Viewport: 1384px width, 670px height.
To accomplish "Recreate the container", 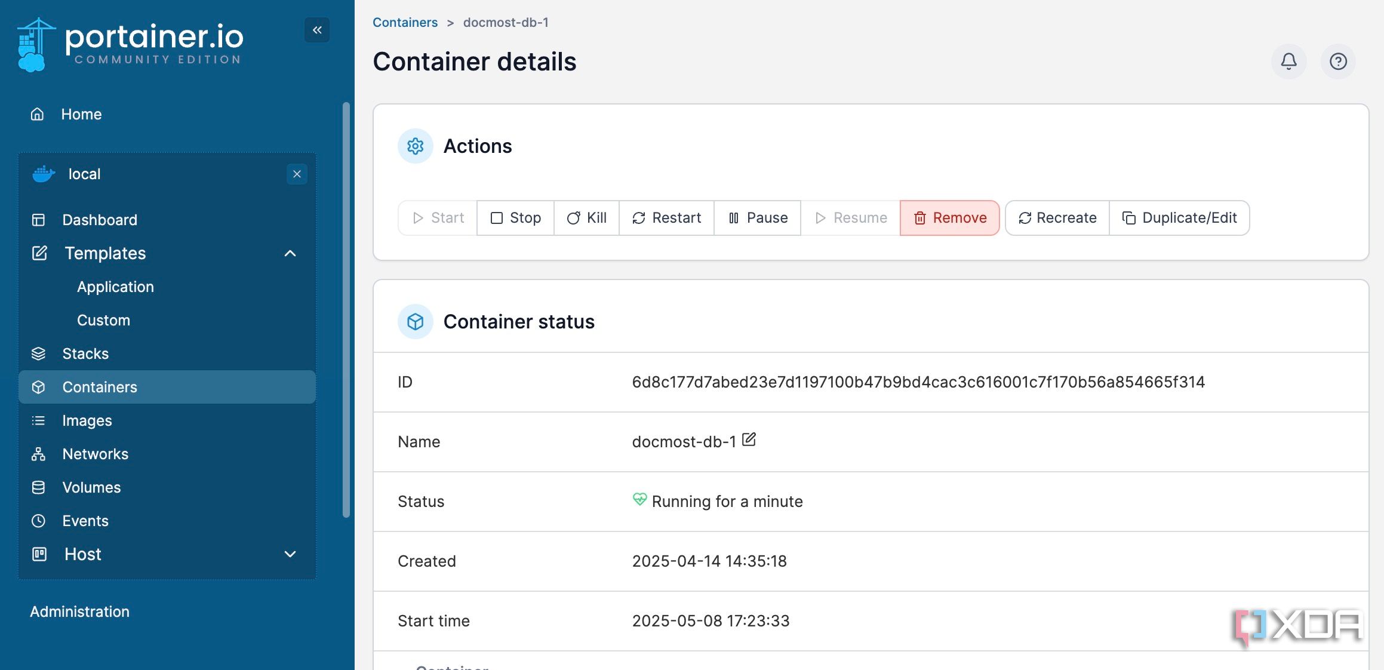I will click(x=1057, y=218).
